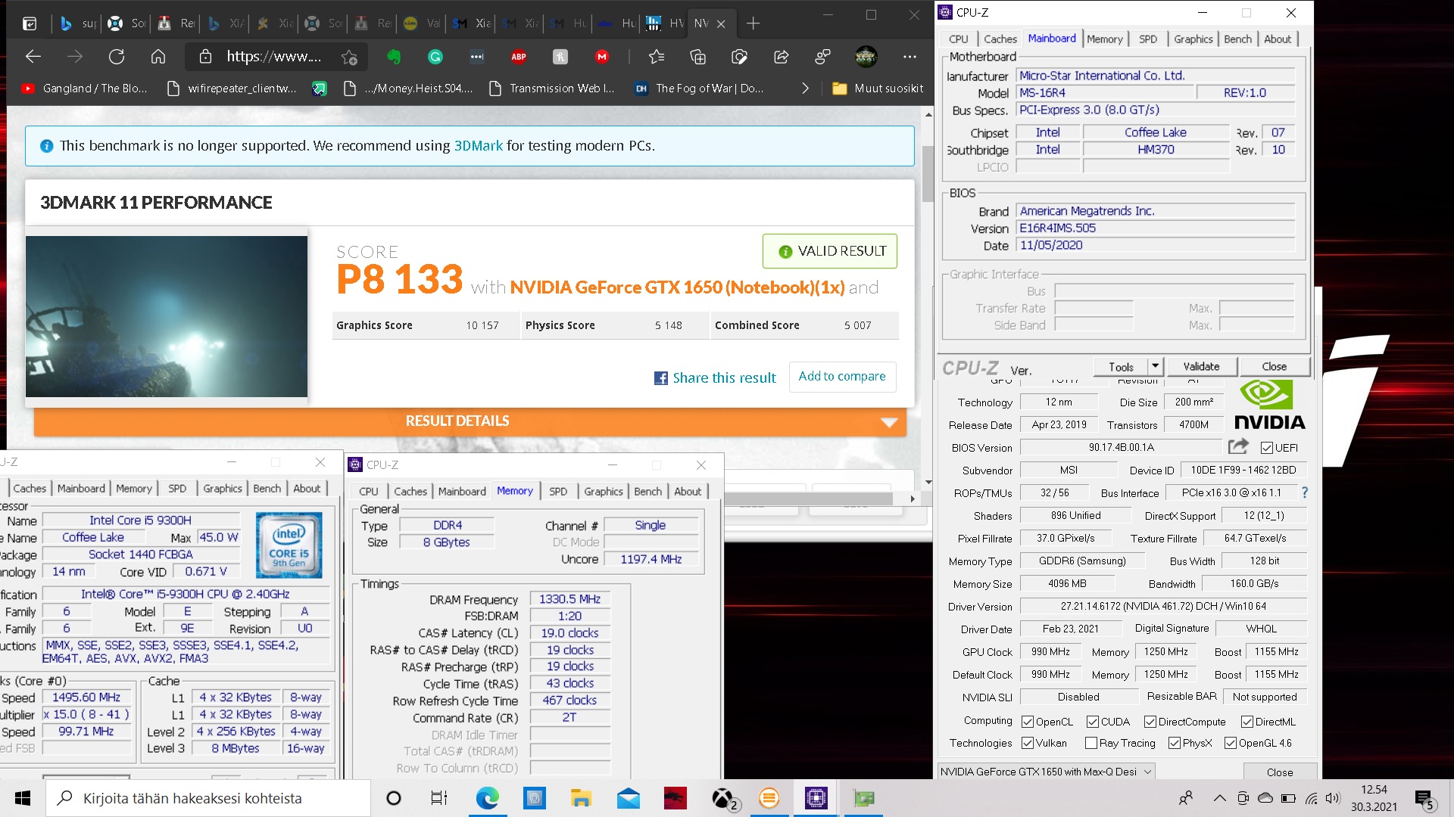Open the Mail app on taskbar
The image size is (1454, 817).
pos(628,798)
